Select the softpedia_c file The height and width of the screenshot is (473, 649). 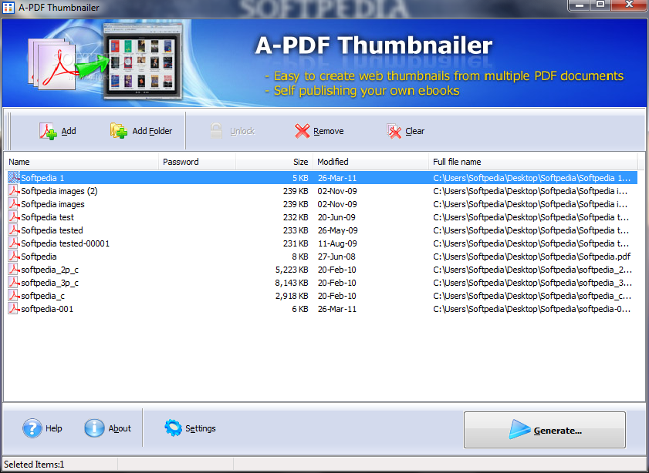click(42, 296)
